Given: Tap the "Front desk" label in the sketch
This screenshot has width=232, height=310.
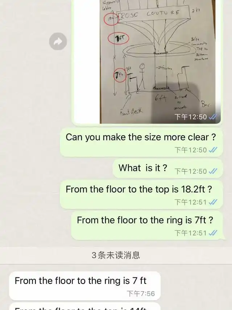Looking at the screenshot, I should point(131,112).
